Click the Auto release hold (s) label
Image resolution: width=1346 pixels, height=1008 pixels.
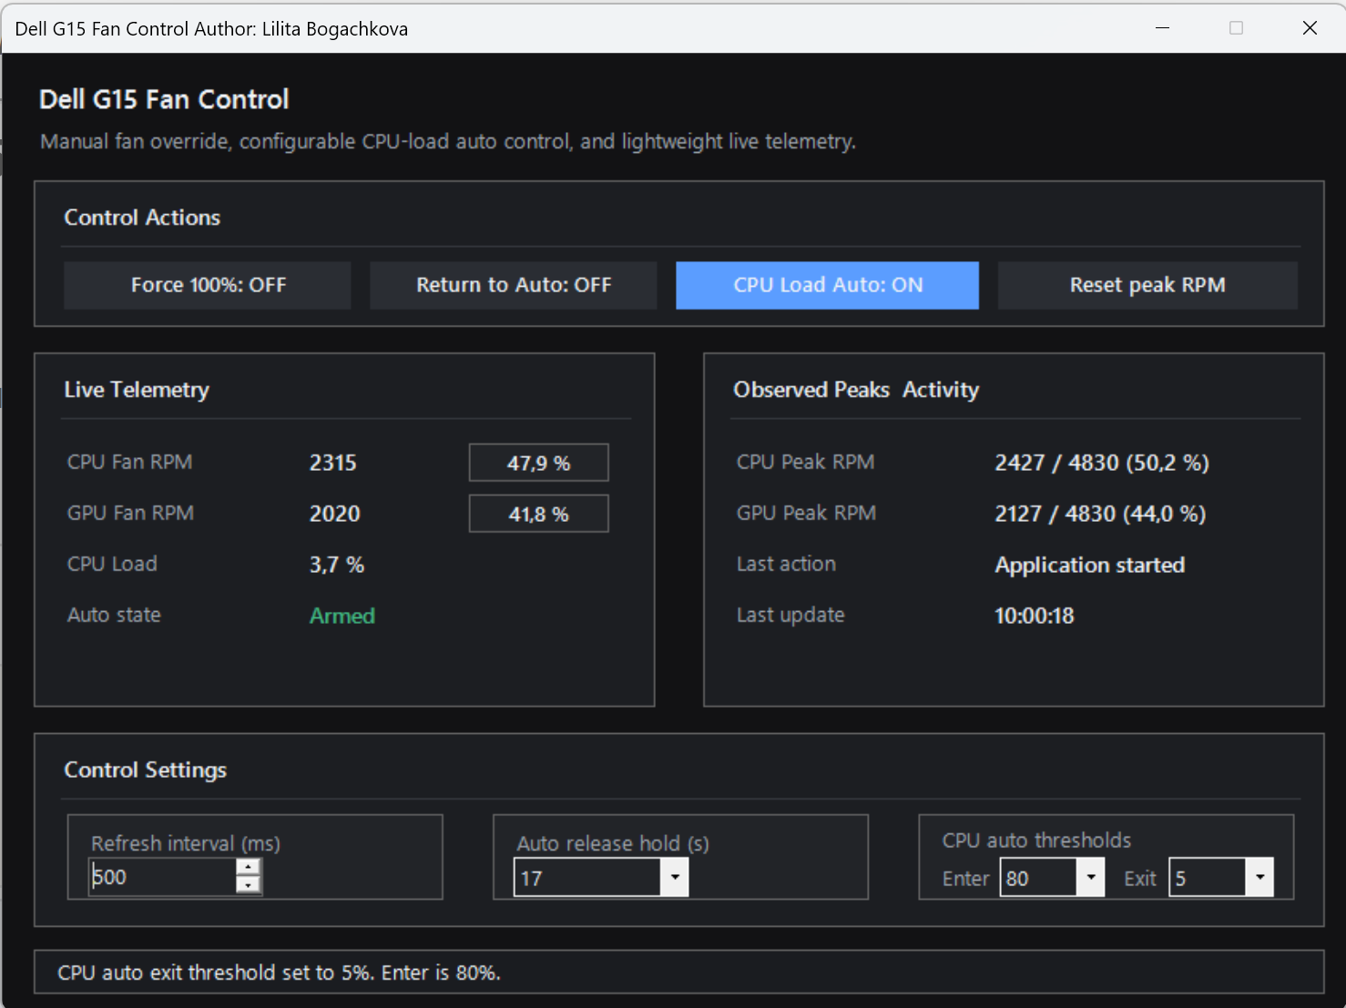point(613,843)
